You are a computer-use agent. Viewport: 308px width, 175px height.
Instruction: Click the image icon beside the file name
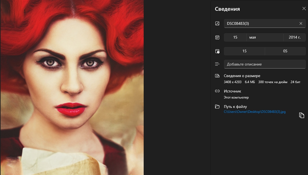[x=217, y=24]
